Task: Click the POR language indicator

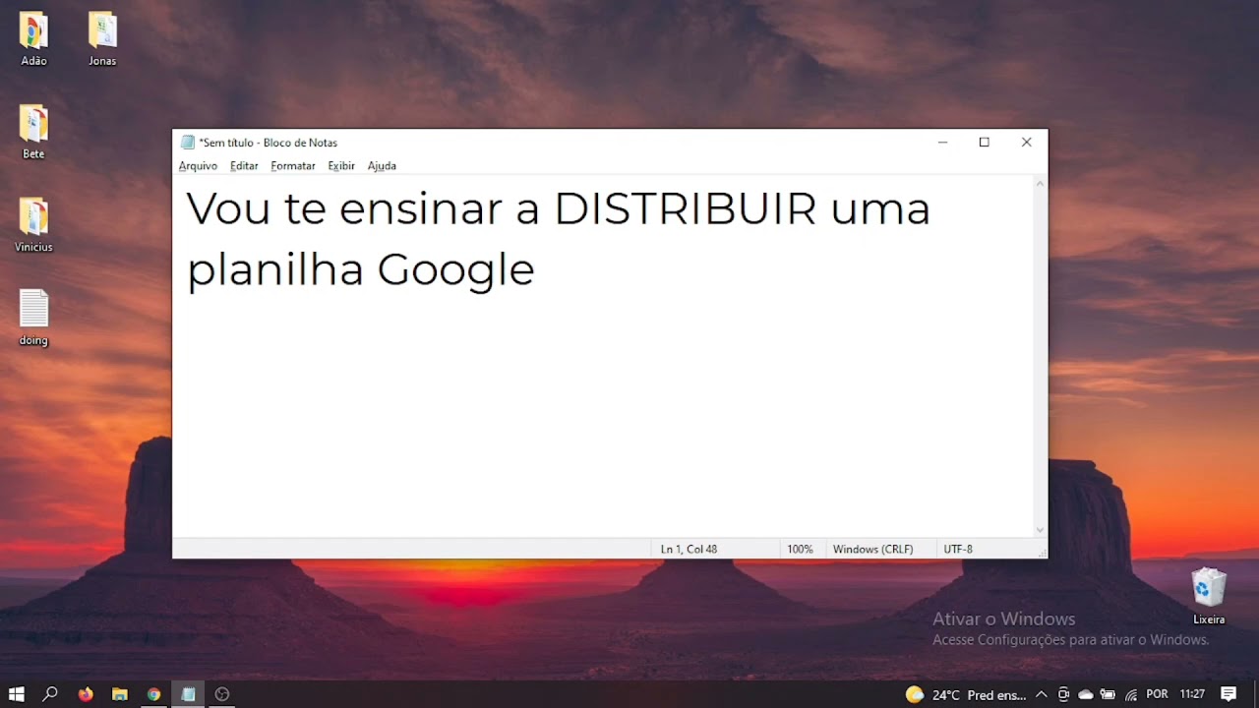Action: coord(1157,695)
